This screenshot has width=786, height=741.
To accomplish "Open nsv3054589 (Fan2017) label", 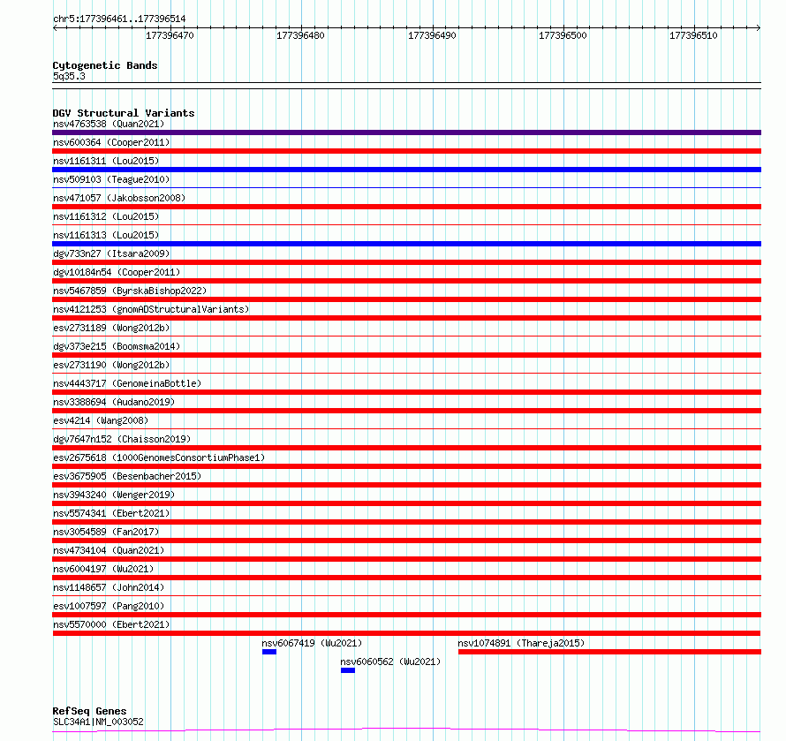I will click(x=106, y=532).
